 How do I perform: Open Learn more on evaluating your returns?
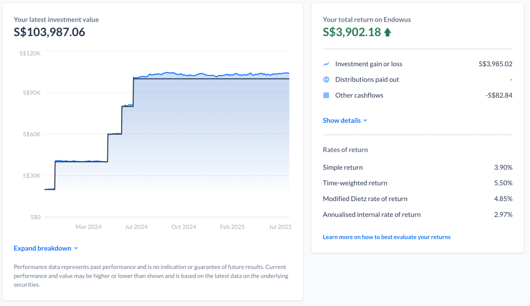[386, 237]
